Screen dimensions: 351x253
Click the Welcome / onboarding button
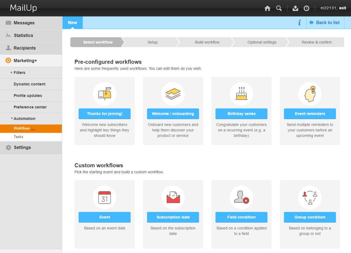pyautogui.click(x=173, y=114)
